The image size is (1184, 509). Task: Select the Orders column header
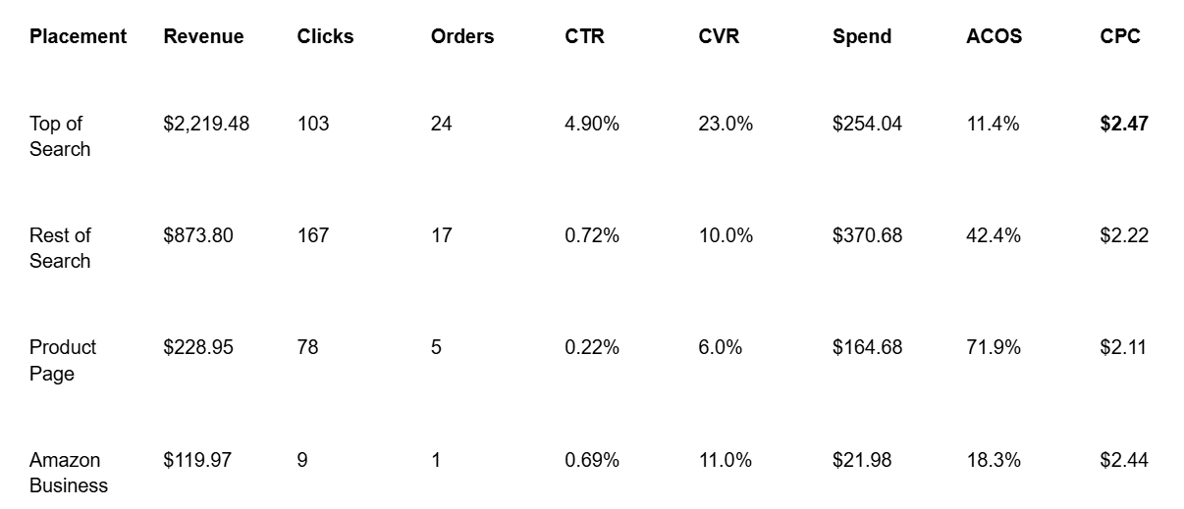[x=462, y=36]
